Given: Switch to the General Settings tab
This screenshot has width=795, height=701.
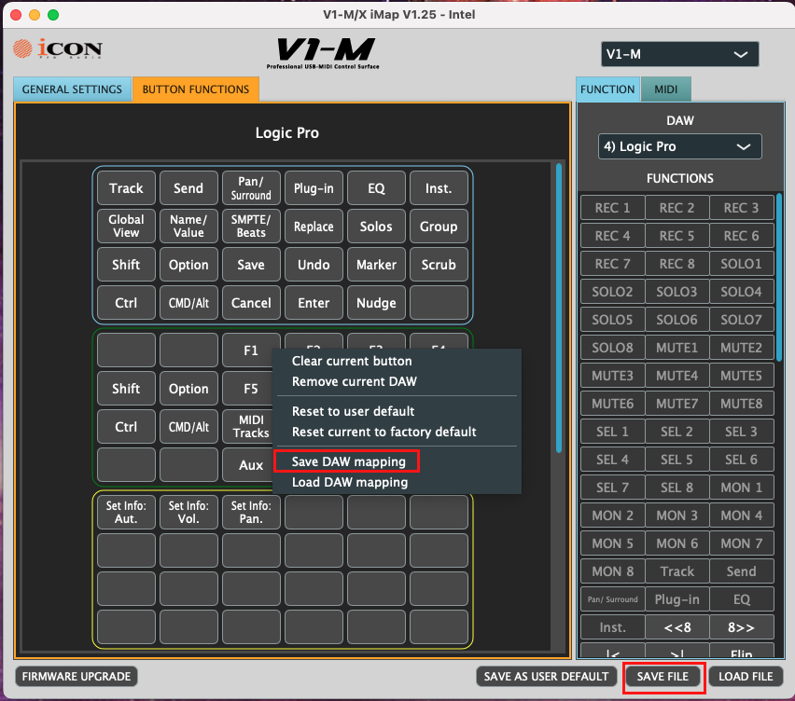Looking at the screenshot, I should click(x=72, y=89).
